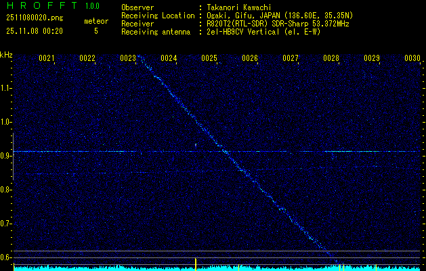
Task: Click the 0.6 frequency axis label
Action: [6, 257]
